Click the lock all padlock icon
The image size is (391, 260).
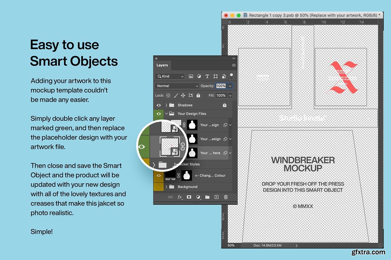pos(198,96)
